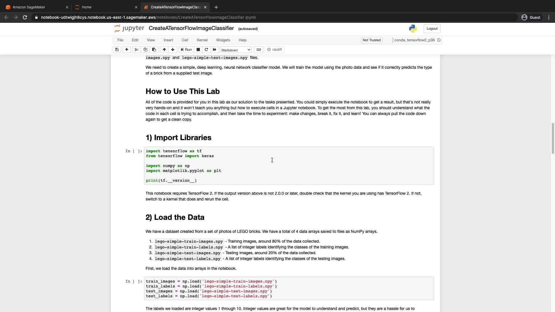Open the command palette keyboard icon
Viewport: 555px width, 312px height.
click(x=259, y=50)
